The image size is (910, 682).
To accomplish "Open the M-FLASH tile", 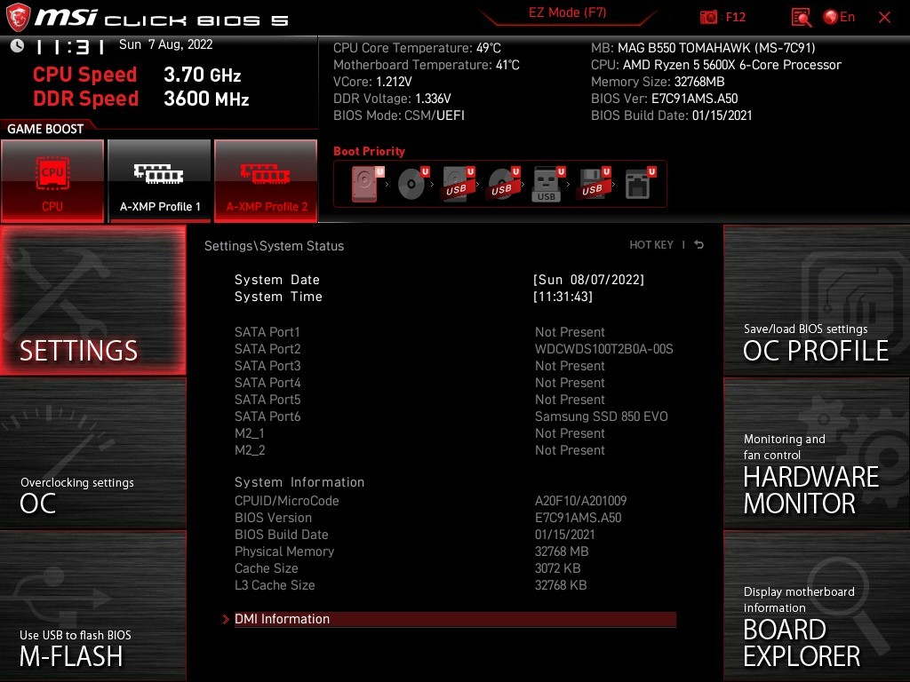I will [92, 606].
